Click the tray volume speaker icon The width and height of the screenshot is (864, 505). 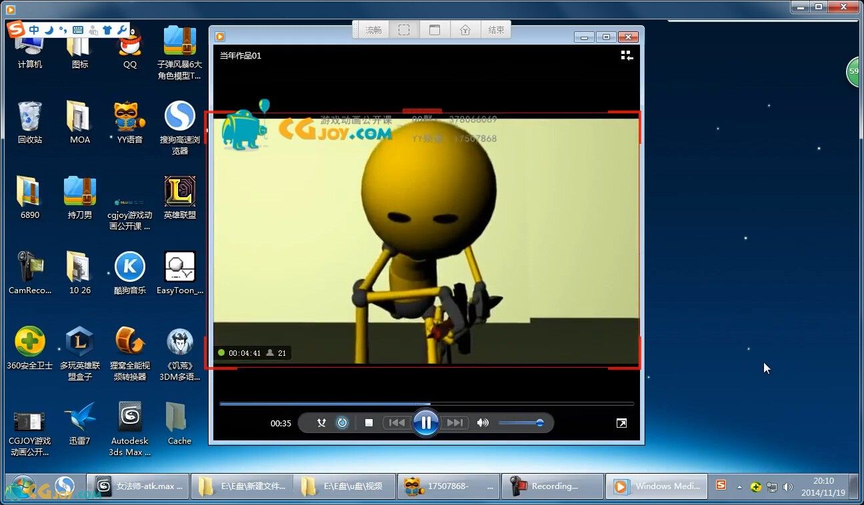[x=787, y=487]
